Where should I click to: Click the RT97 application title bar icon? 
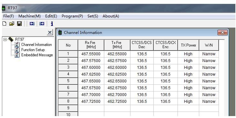click(x=4, y=8)
